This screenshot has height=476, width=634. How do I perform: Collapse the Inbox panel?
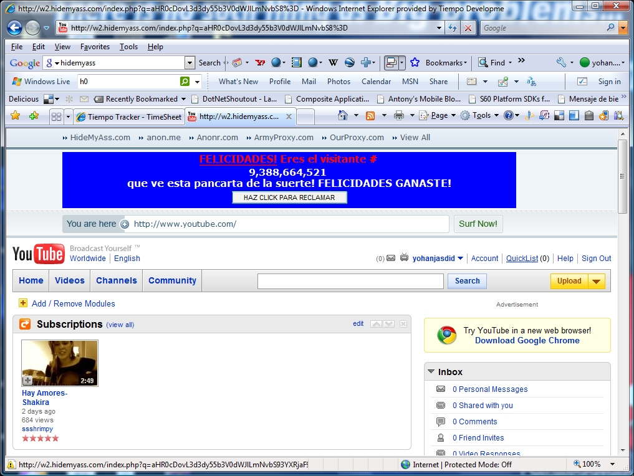point(431,371)
